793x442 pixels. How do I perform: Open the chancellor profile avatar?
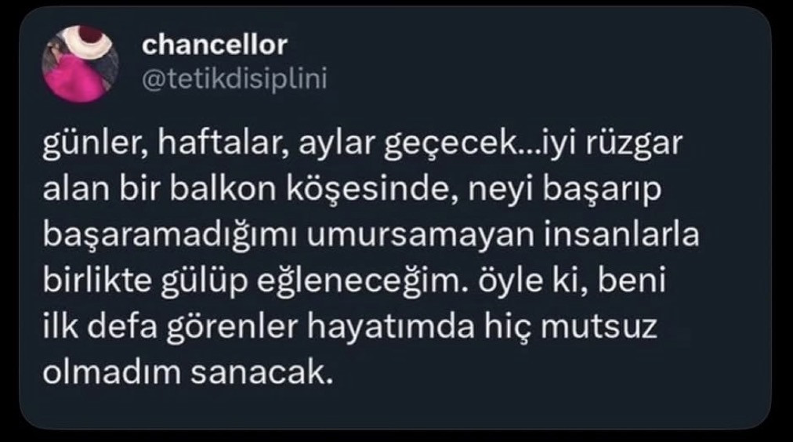tap(81, 64)
